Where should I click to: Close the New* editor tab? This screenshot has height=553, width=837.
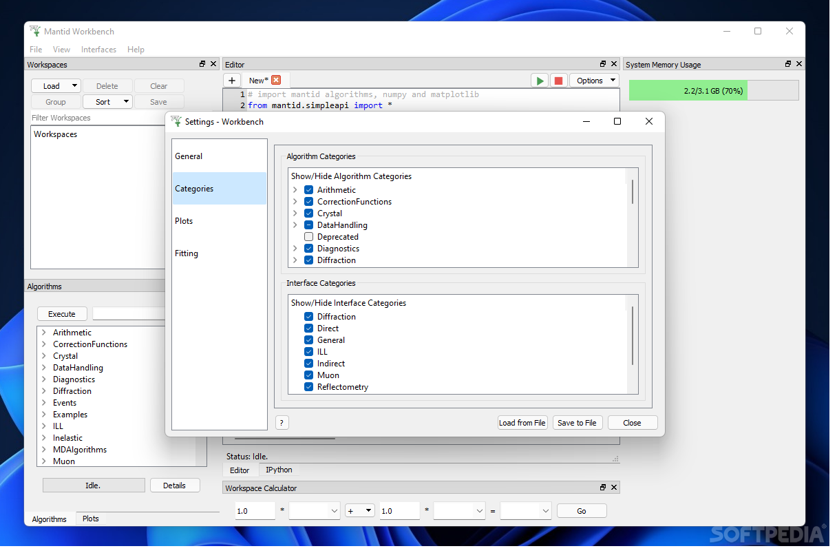pos(276,80)
